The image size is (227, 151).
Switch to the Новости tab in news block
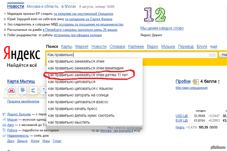point(16,6)
